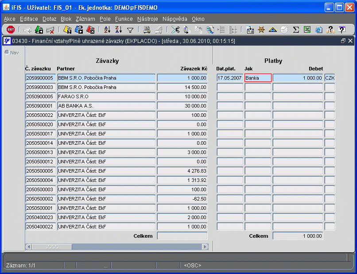This screenshot has width=357, height=274.
Task: Click the red EXIT toolbar icon
Action: pos(11,30)
